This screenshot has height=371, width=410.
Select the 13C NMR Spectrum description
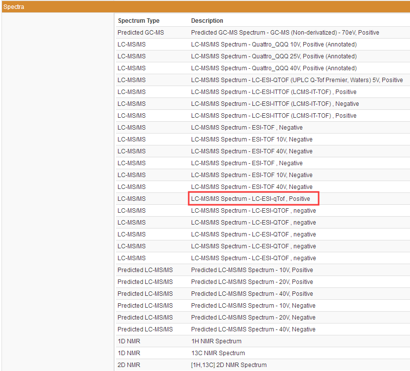click(218, 353)
